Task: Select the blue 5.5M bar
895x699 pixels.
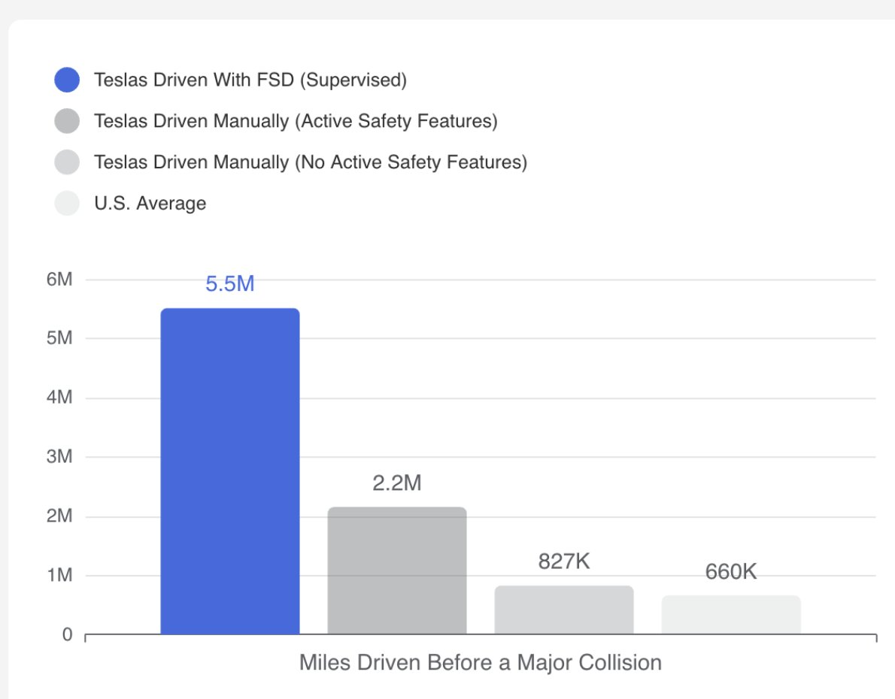Action: 230,471
